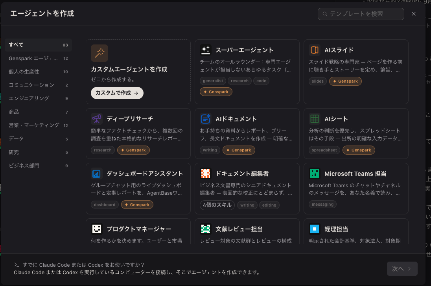The height and width of the screenshot is (286, 431).
Task: Select the 個人の生産性 category
Action: click(38, 72)
